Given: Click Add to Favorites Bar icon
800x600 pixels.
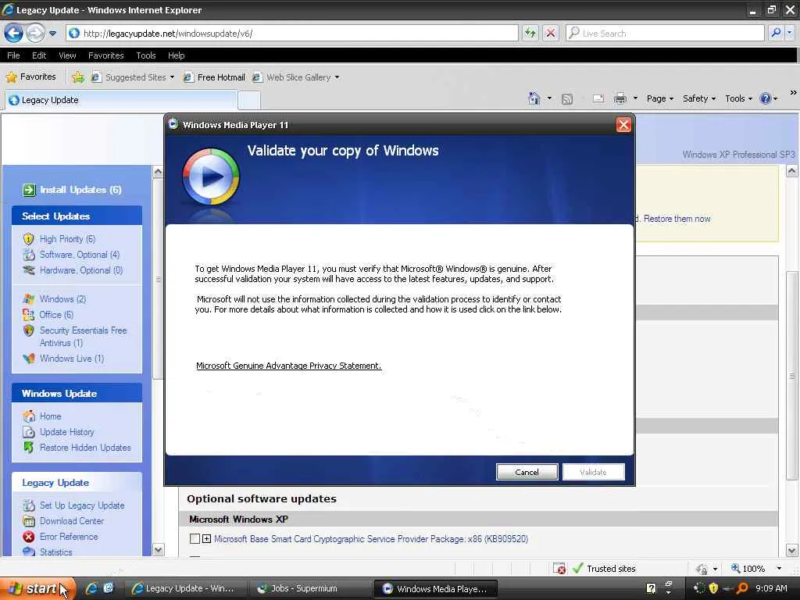Looking at the screenshot, I should (77, 77).
